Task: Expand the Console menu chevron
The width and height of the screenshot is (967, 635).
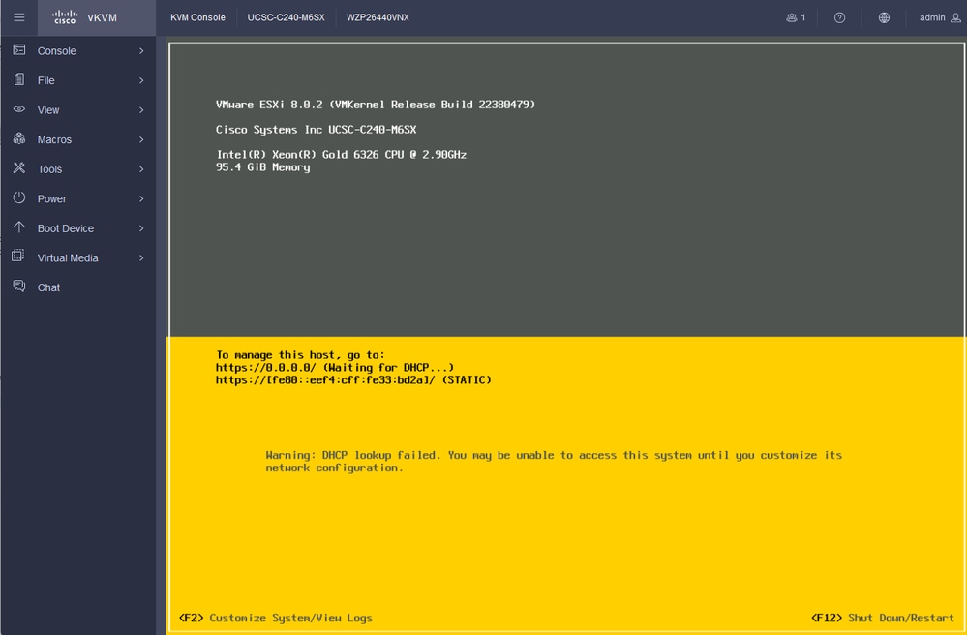Action: 141,51
